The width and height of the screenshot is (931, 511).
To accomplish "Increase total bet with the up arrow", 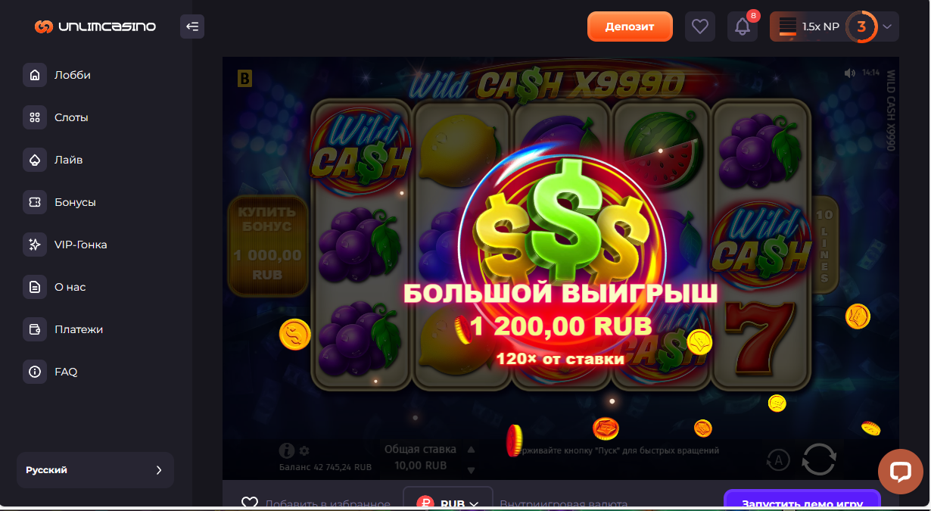I will (471, 448).
